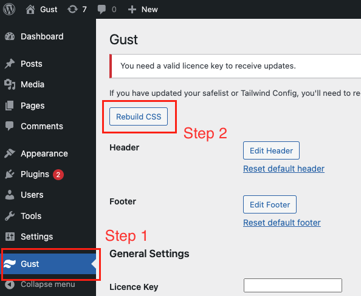
Task: Click the home icon beside Gust
Action: [x=30, y=10]
